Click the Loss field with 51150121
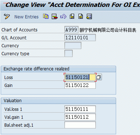Viewport: 140px width, 135px height. (x=80, y=77)
